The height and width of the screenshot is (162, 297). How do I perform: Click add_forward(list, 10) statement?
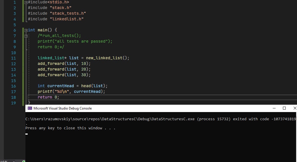pos(64,64)
